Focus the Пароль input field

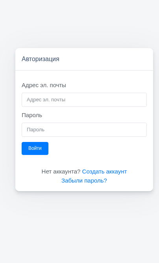click(x=84, y=130)
